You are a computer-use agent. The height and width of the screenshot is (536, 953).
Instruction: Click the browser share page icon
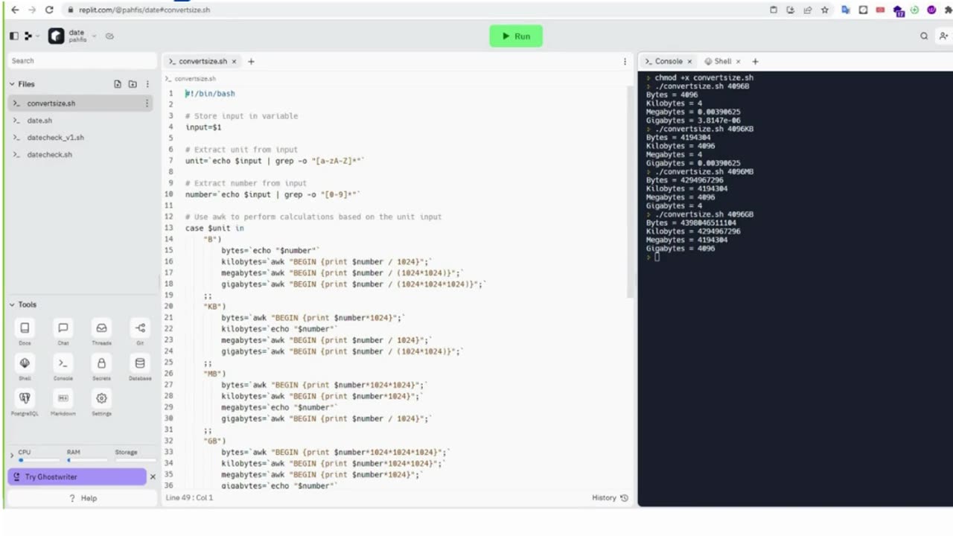(x=808, y=10)
